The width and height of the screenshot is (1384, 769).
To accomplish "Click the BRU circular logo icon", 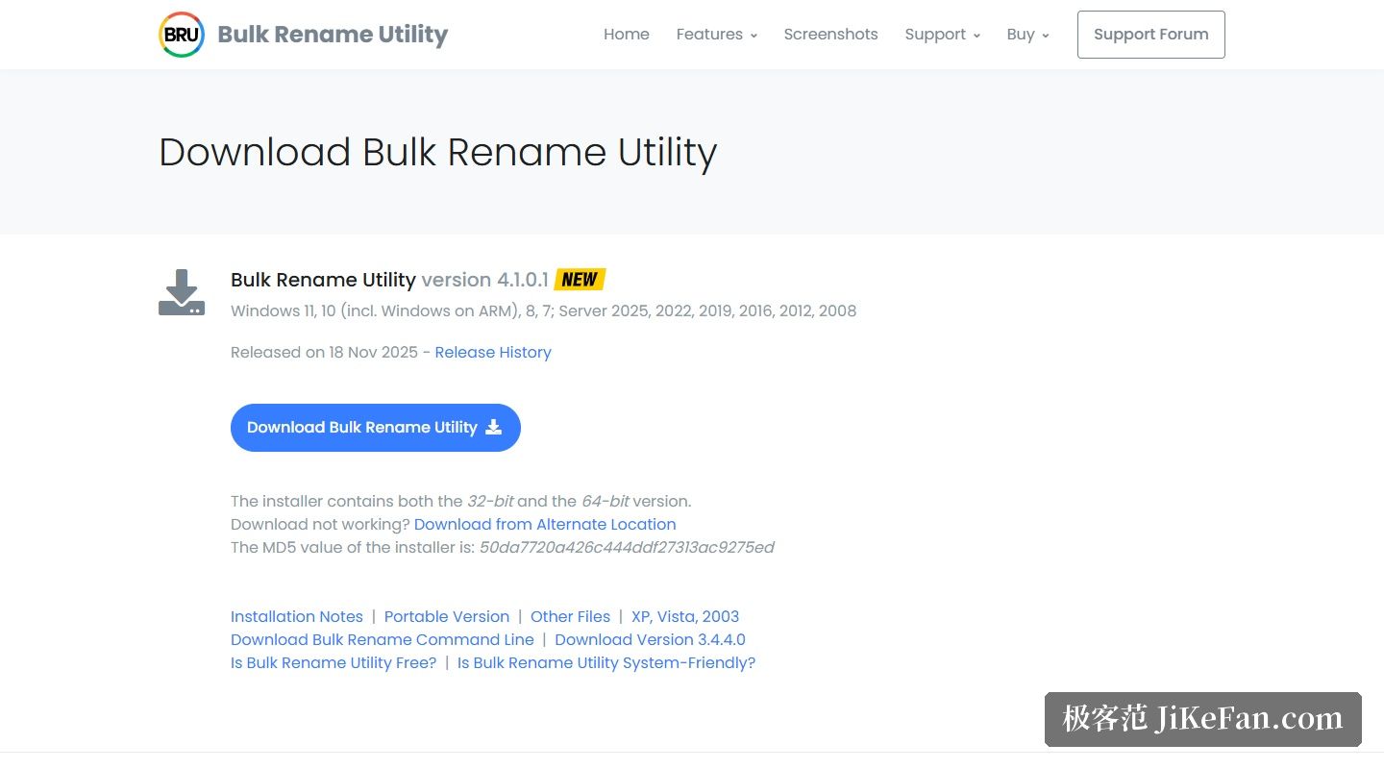I will (182, 35).
